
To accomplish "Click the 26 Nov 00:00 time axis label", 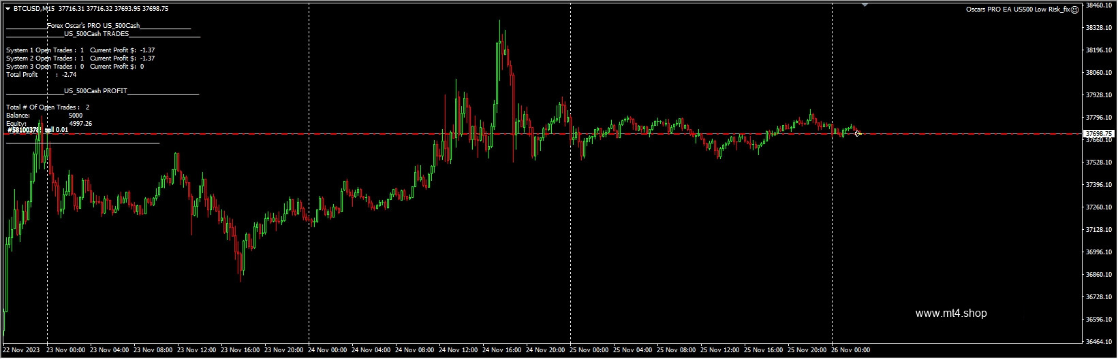I will (851, 350).
